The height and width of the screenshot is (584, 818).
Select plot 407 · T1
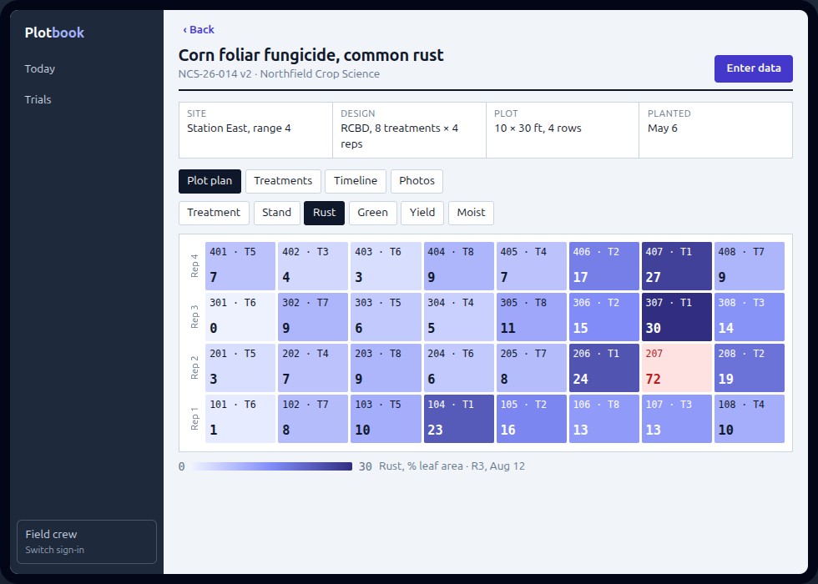click(x=677, y=266)
